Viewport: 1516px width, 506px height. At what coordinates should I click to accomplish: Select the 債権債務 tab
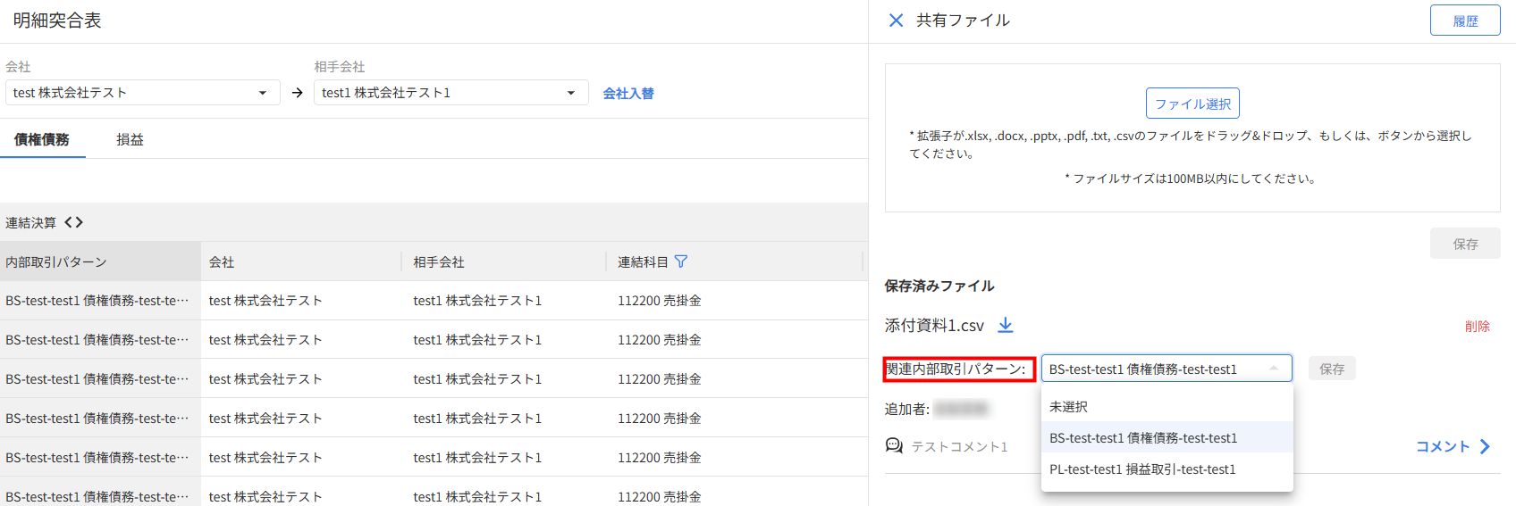pyautogui.click(x=42, y=140)
